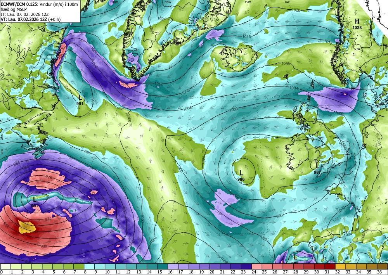Pick the light cyan swatch between 8 and 9
The width and height of the screenshot is (388, 275).
(x=89, y=266)
